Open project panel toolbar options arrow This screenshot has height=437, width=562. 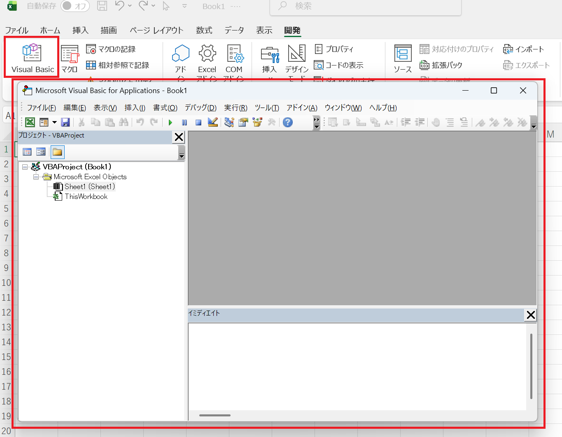pos(182,153)
